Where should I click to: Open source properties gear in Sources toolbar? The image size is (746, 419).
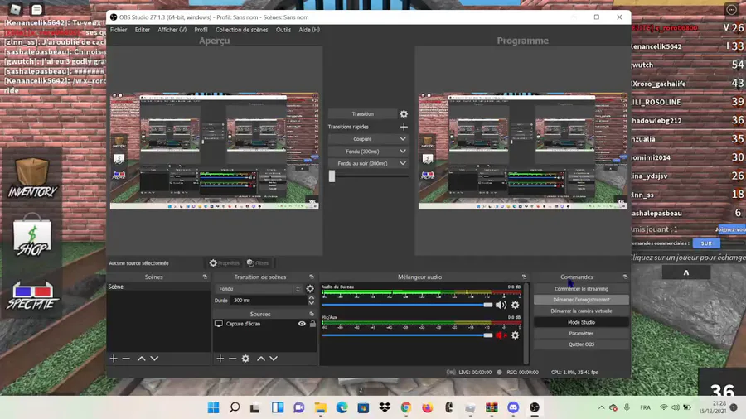pos(245,359)
